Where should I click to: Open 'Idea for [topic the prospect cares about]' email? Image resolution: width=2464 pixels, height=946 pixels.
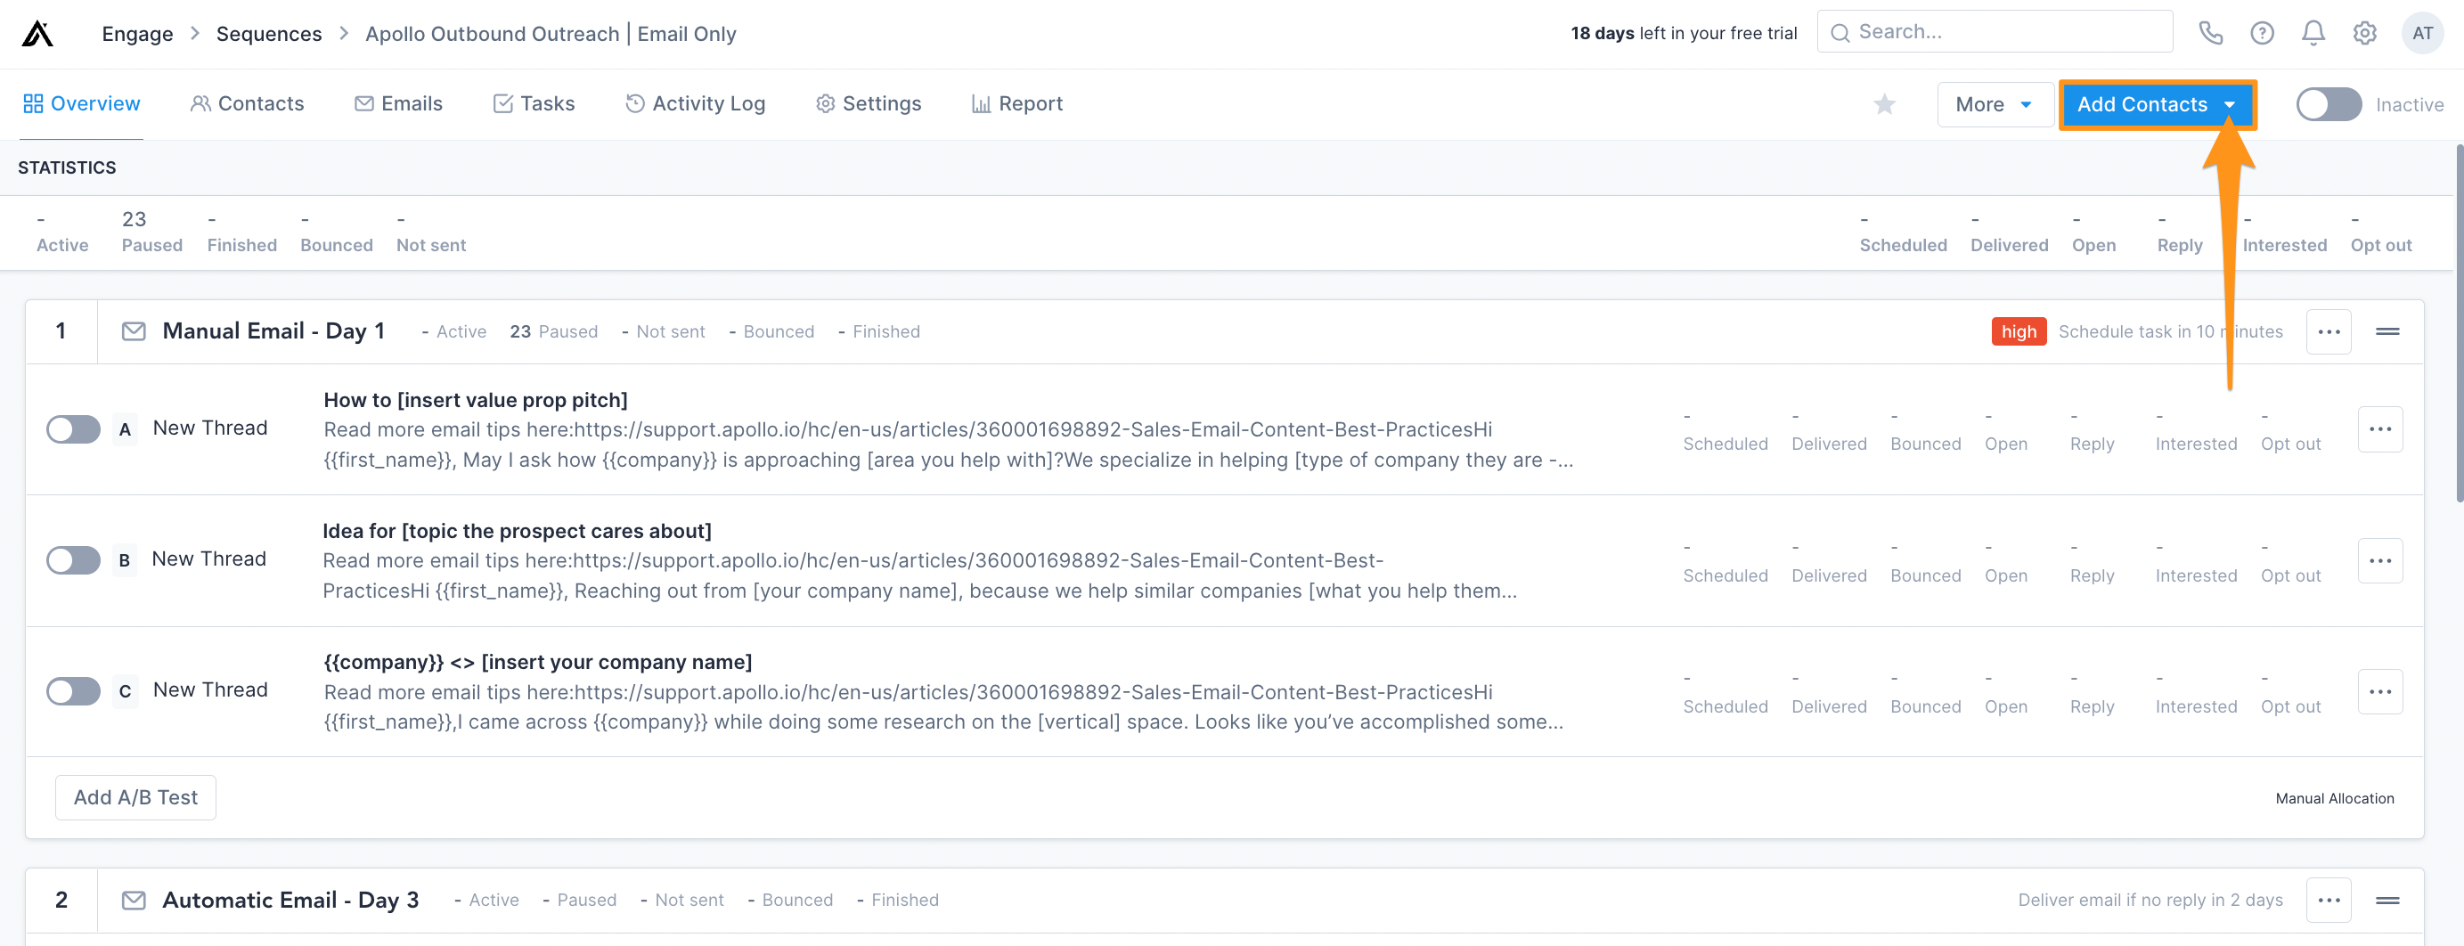(517, 531)
